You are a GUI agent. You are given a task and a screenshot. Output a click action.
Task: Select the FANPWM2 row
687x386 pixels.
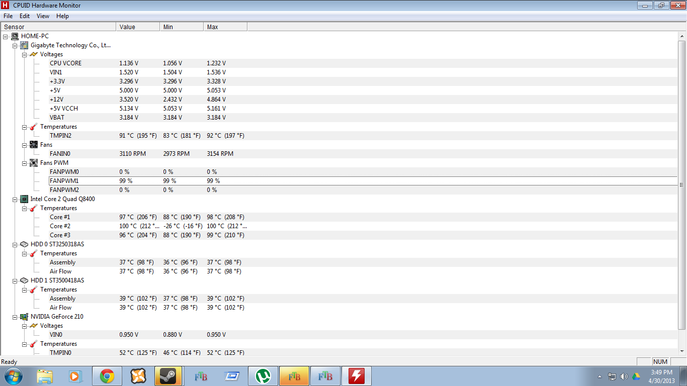[364, 190]
